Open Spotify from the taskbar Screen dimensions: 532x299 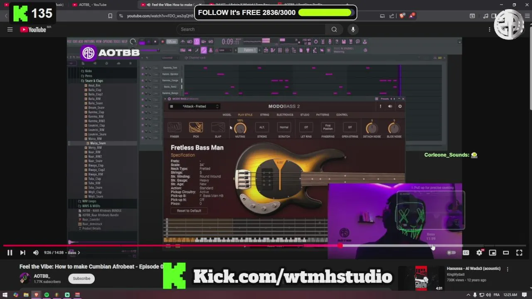click(47, 295)
